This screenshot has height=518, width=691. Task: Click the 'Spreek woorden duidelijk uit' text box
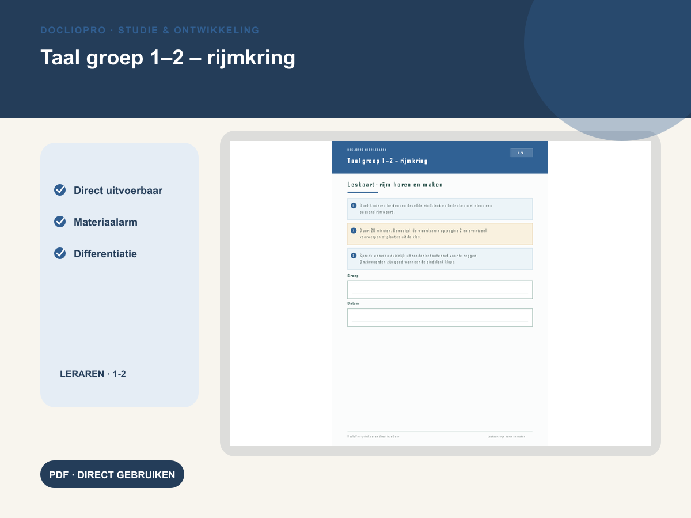(440, 259)
